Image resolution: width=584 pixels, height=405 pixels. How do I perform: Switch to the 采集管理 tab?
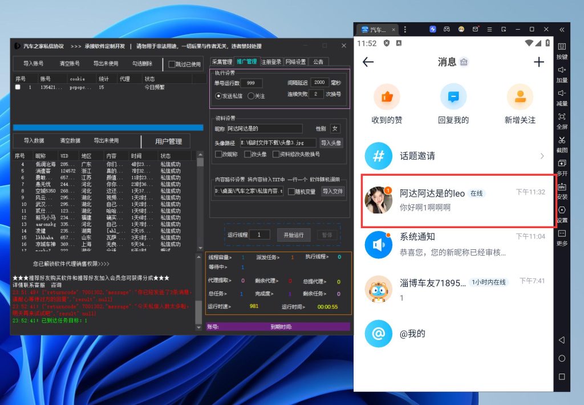221,62
